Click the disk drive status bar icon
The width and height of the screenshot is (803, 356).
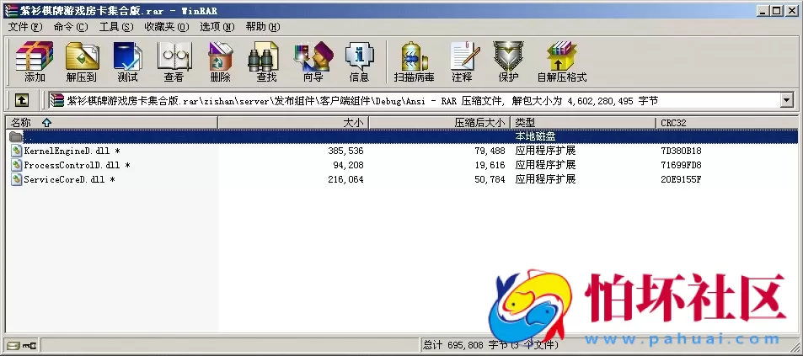coord(13,345)
